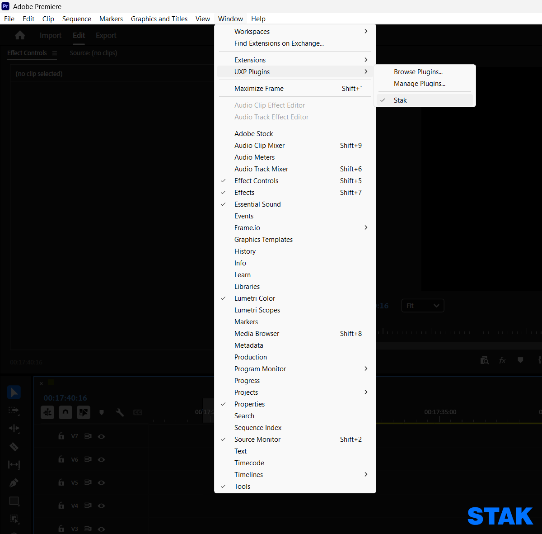Toggle insert and overwrite sequences as nests
This screenshot has width=542, height=534.
coord(47,412)
